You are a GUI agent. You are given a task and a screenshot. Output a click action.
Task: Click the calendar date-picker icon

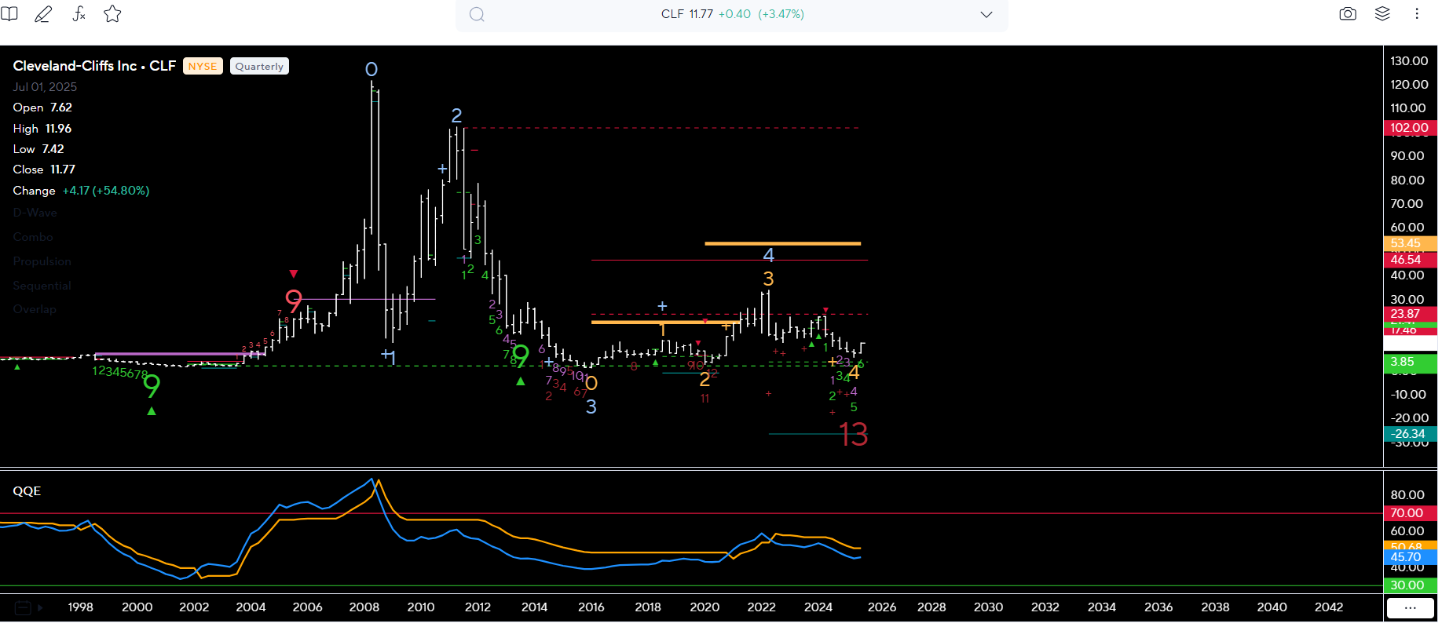pos(23,607)
